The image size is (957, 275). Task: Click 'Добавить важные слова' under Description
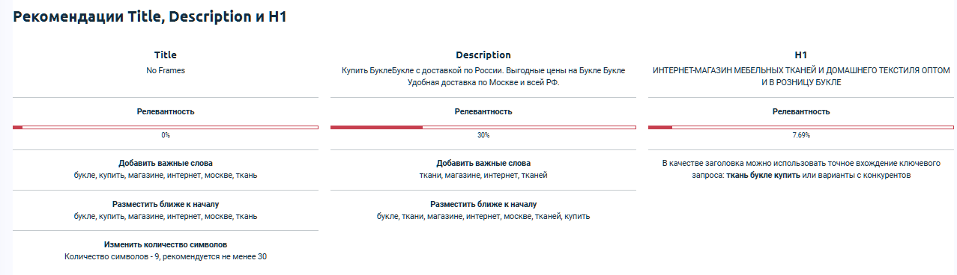(x=483, y=163)
